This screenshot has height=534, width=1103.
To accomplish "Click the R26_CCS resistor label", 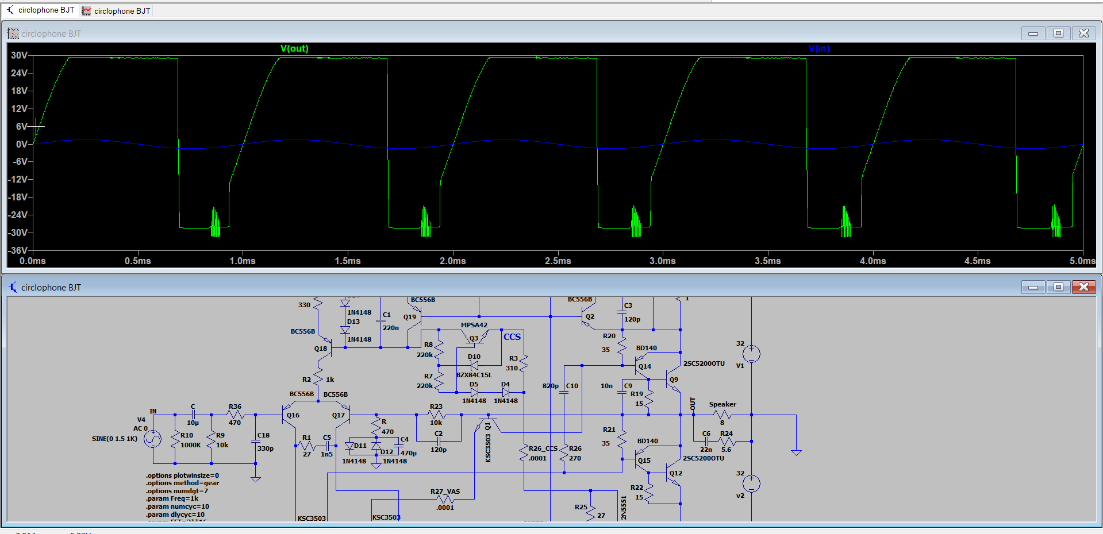I will coord(543,448).
